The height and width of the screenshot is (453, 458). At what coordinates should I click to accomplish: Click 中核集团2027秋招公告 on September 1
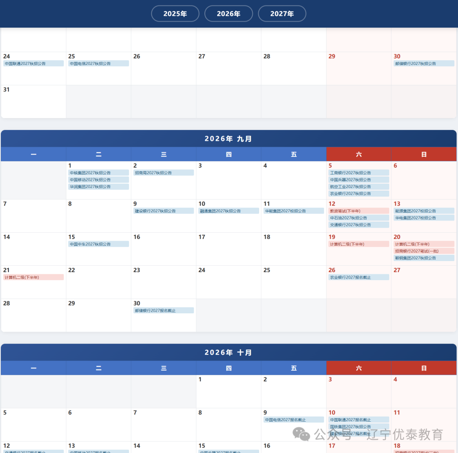pos(99,173)
